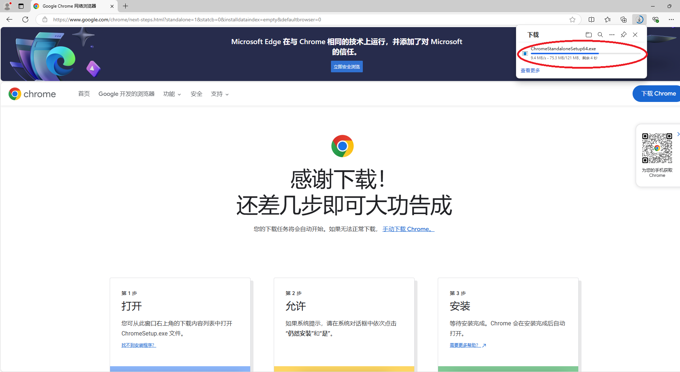Search downloads with the magnifier icon
This screenshot has width=680, height=372.
pyautogui.click(x=600, y=35)
